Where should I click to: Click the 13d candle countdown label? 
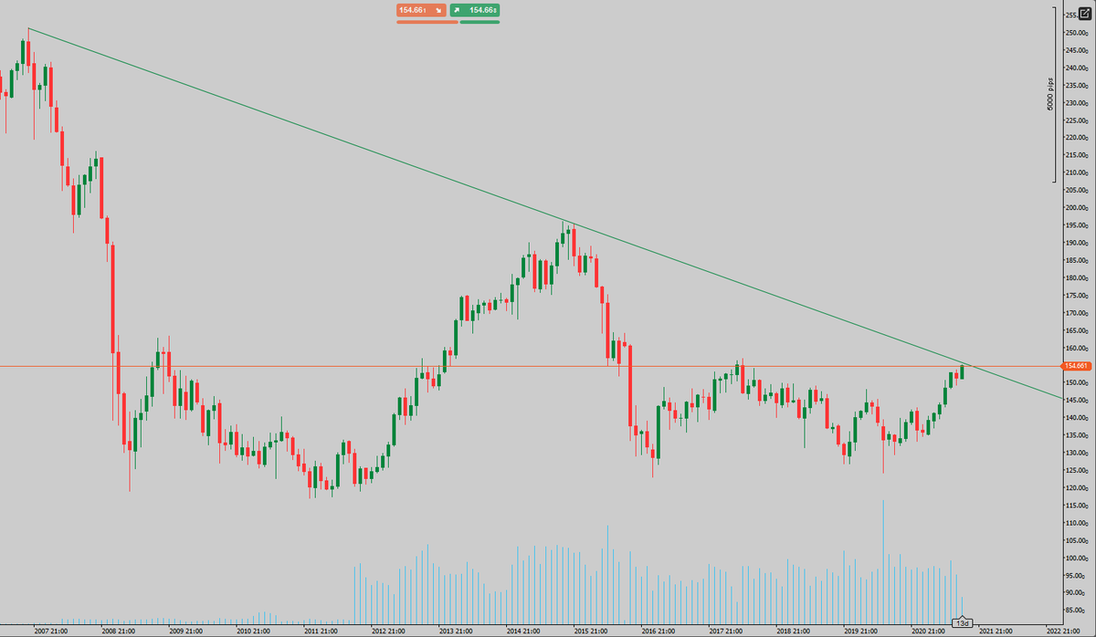click(962, 622)
